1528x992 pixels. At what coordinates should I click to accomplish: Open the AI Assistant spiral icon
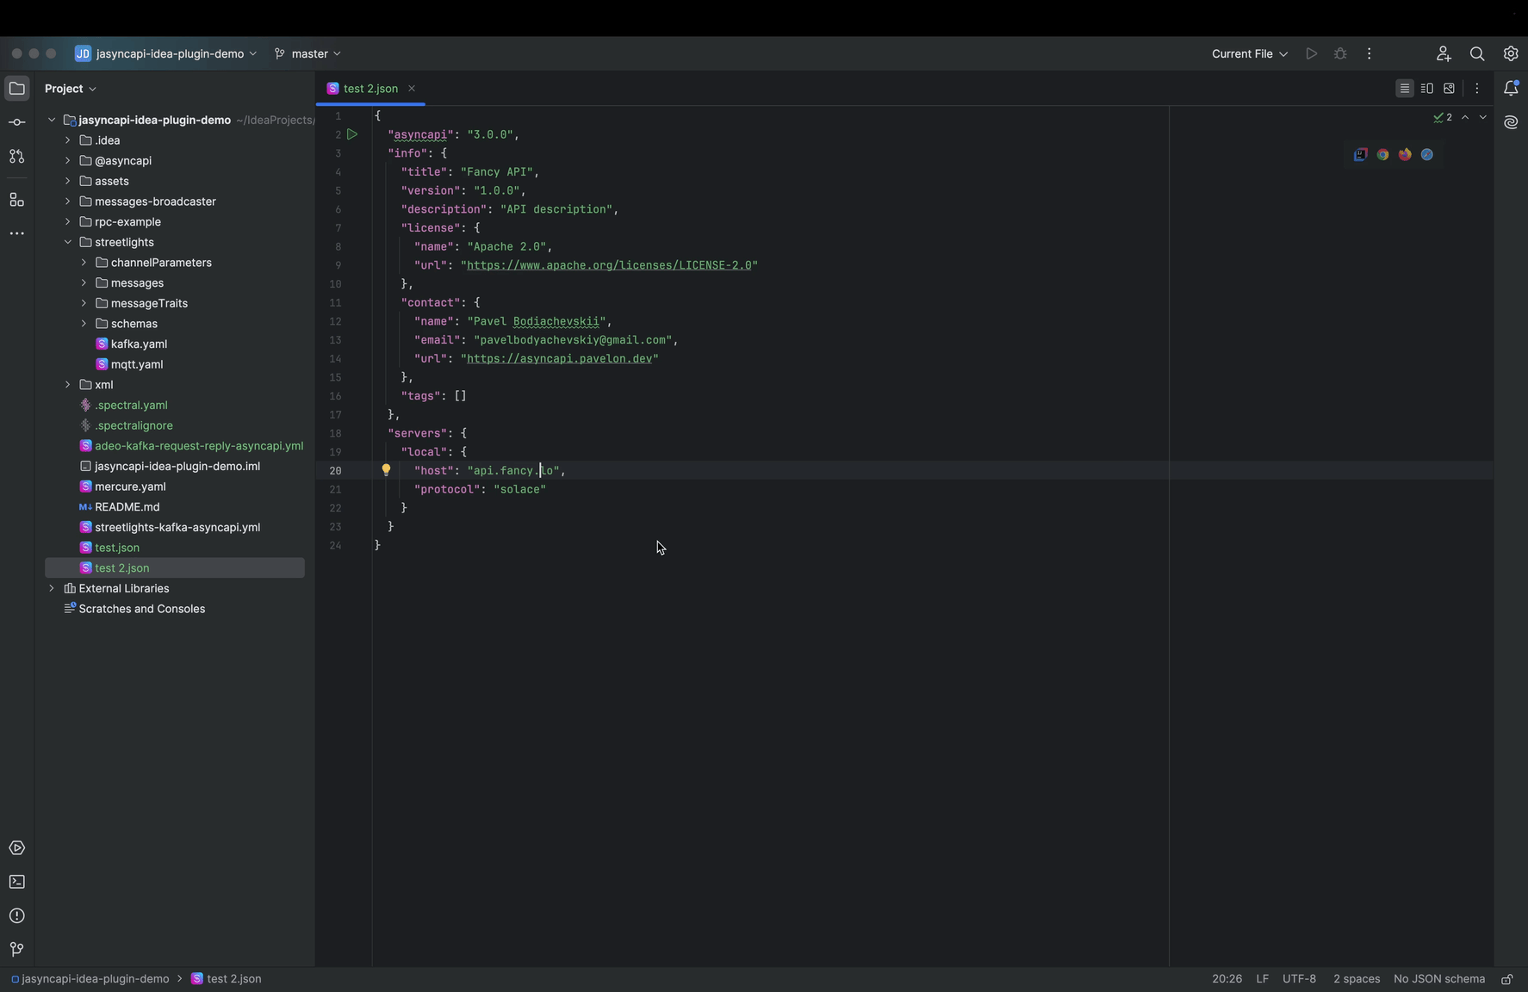[x=1511, y=122]
